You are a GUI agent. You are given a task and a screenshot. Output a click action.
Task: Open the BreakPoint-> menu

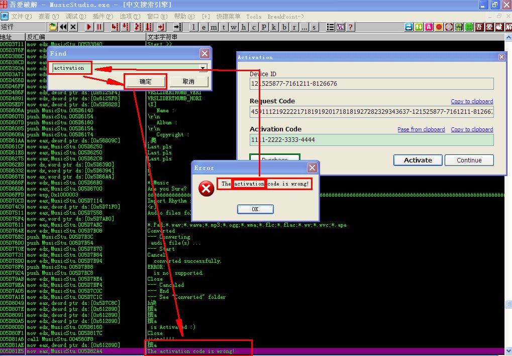coord(286,16)
